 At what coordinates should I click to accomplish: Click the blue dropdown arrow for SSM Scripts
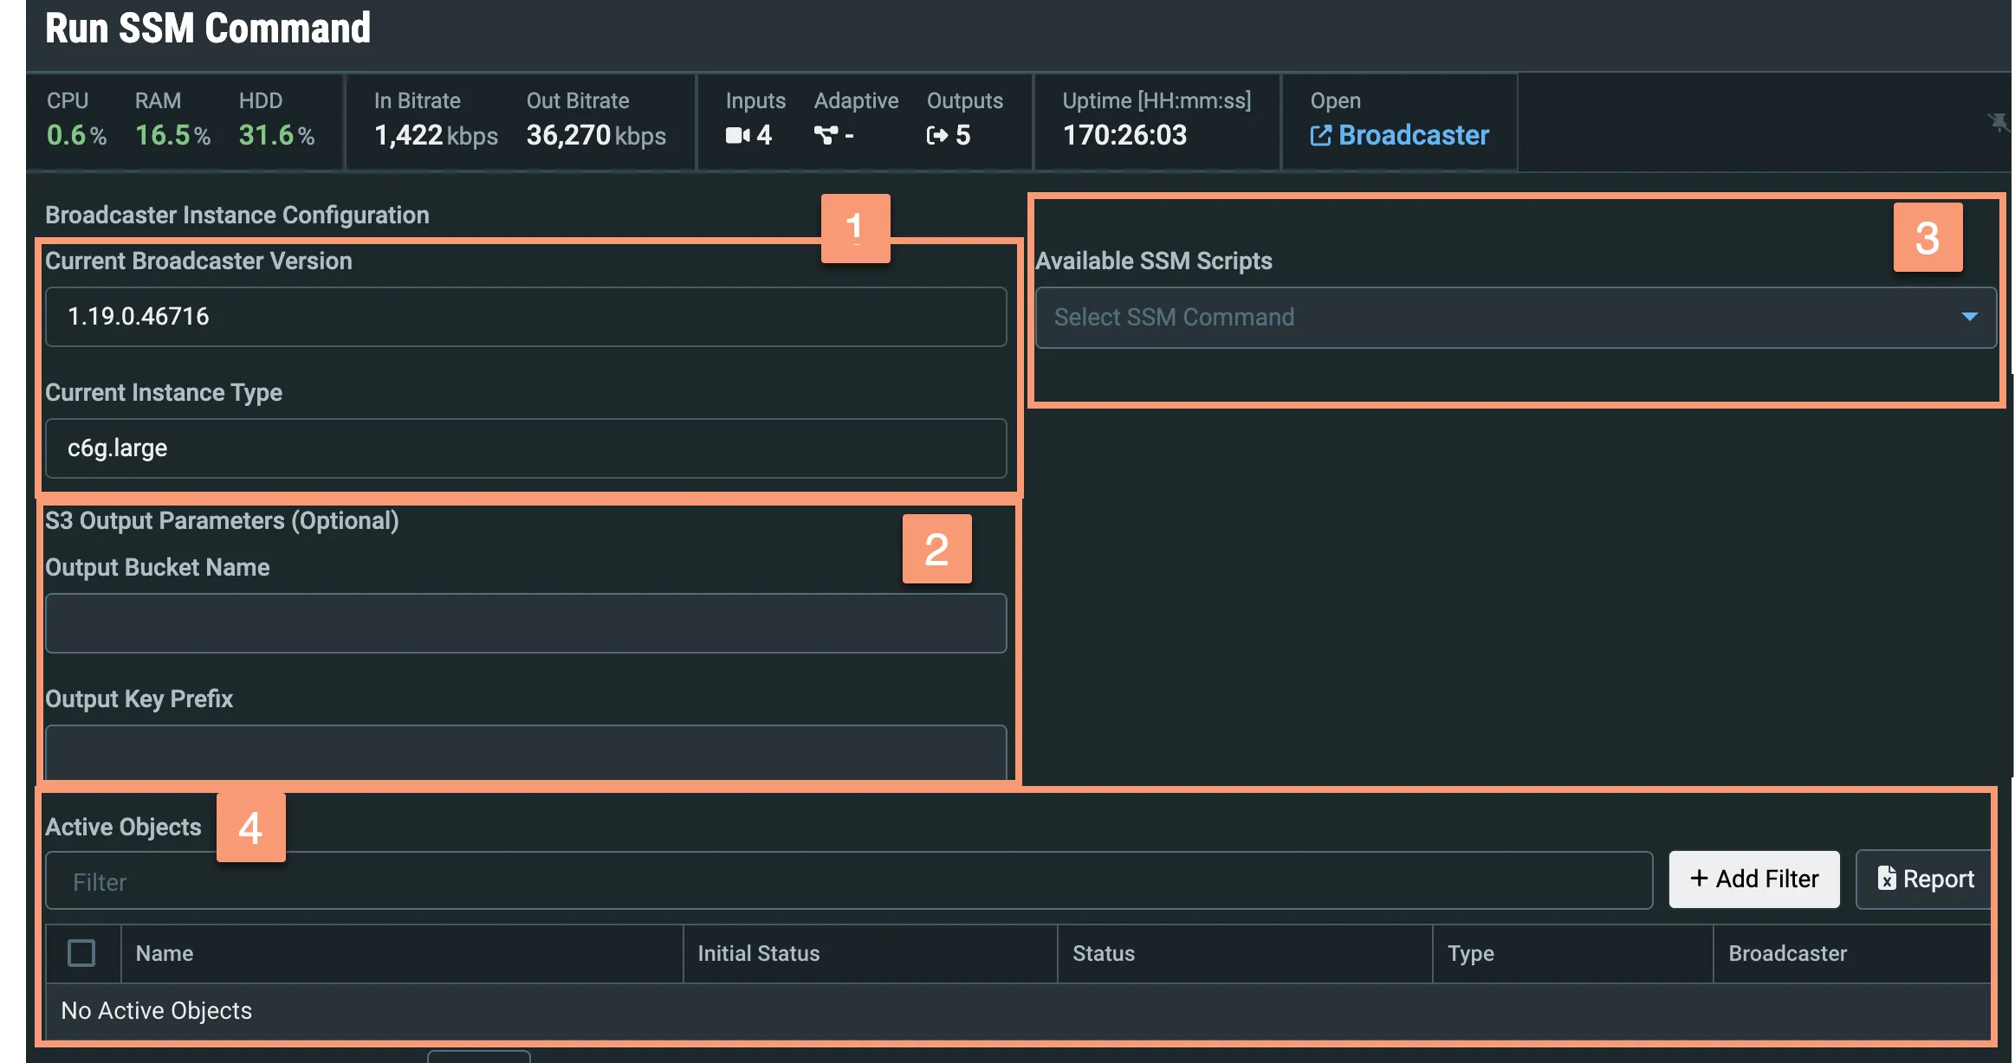point(1969,317)
